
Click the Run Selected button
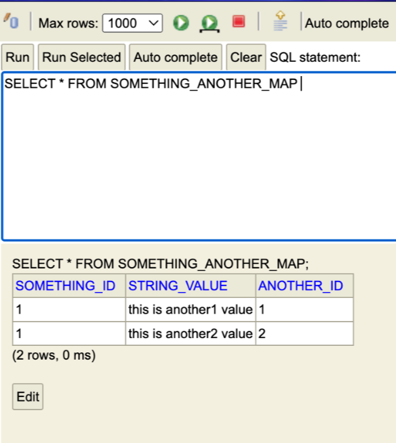(x=81, y=57)
